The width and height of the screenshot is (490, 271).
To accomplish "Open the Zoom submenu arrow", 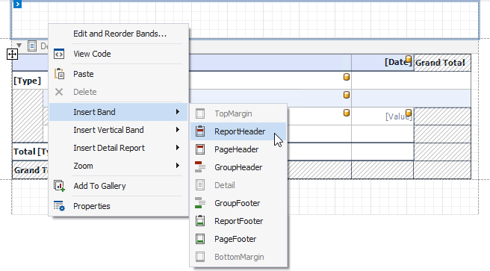I will (x=178, y=166).
